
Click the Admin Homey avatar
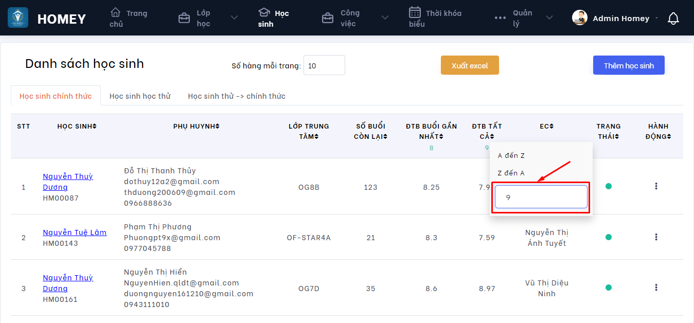pyautogui.click(x=580, y=18)
